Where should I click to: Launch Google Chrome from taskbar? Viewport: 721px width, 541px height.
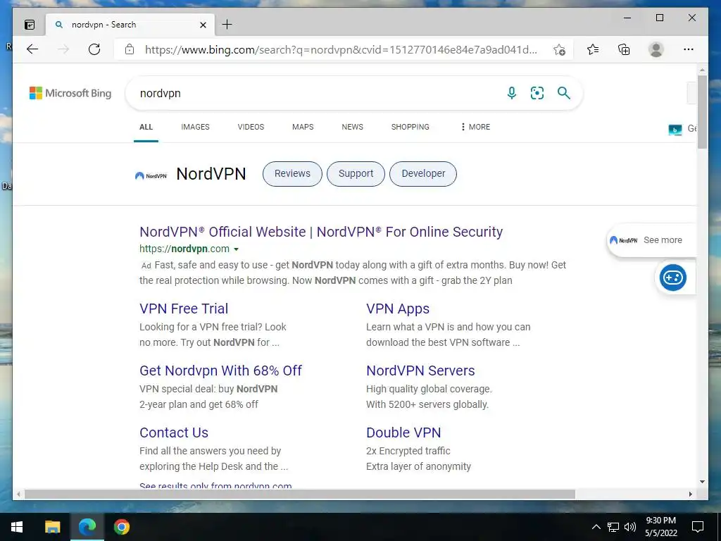[121, 527]
